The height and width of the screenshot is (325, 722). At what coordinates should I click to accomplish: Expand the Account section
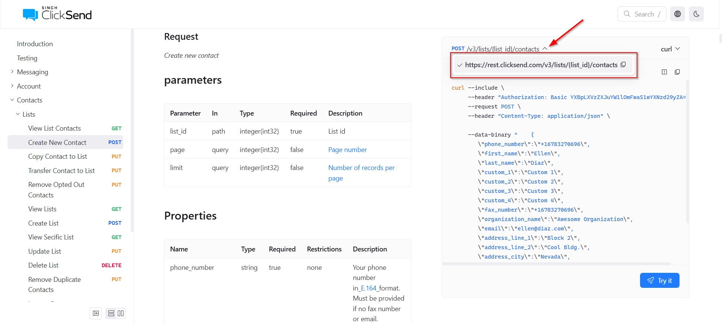click(29, 86)
